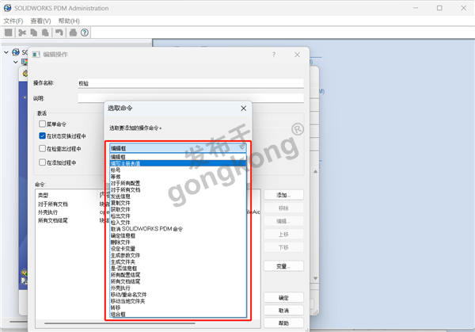Click the 编辑框 combo box dropdown arrow
The width and height of the screenshot is (475, 332).
pos(241,147)
